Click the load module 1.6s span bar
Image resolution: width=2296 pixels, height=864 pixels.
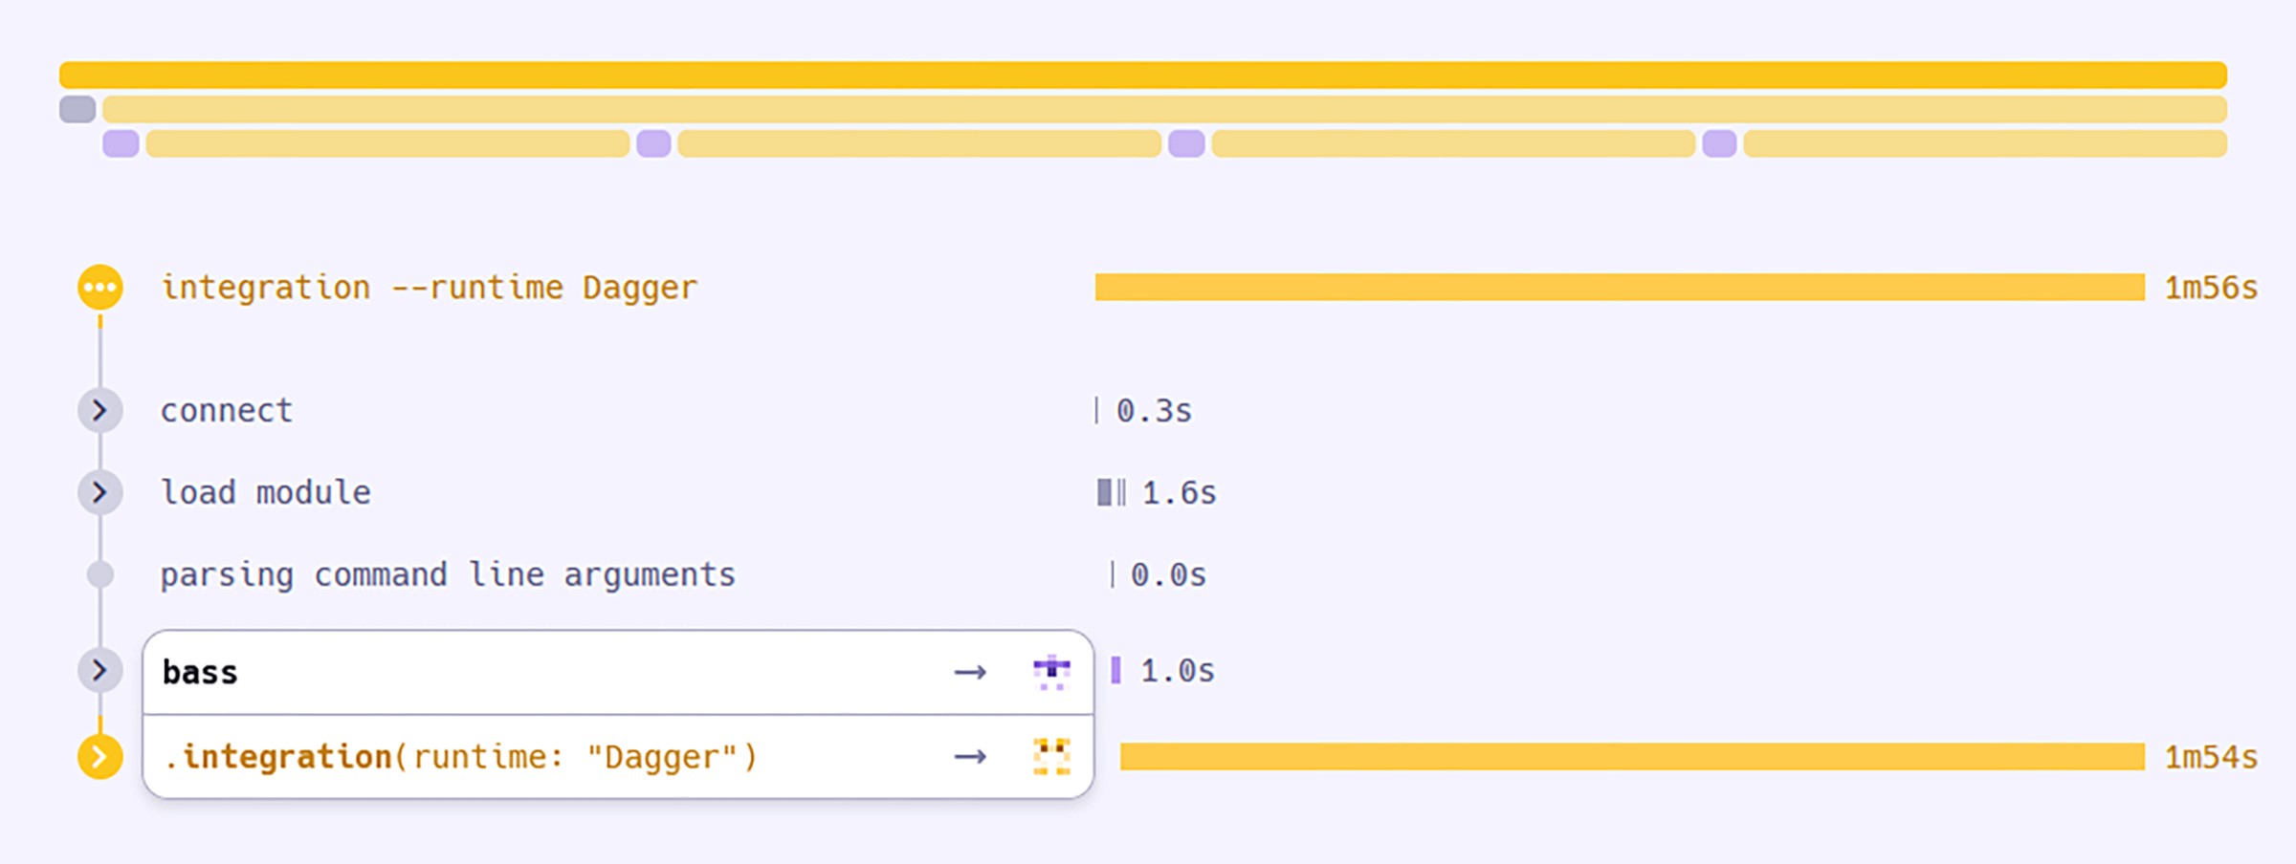coord(1111,492)
